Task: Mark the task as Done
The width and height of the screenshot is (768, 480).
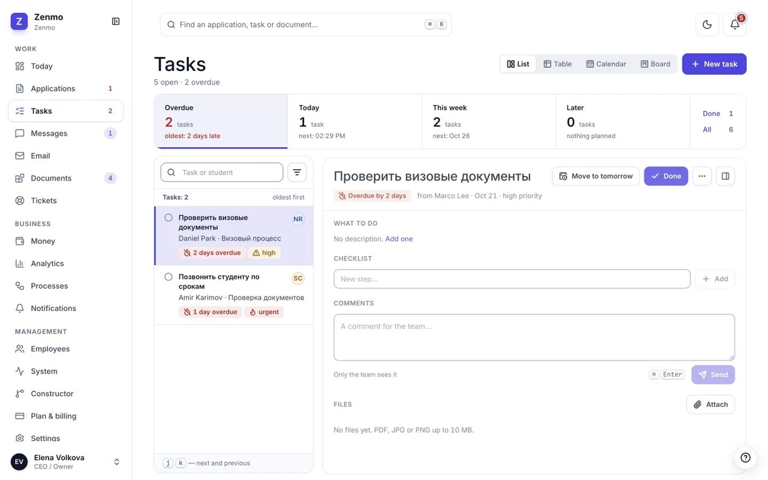Action: (x=666, y=176)
